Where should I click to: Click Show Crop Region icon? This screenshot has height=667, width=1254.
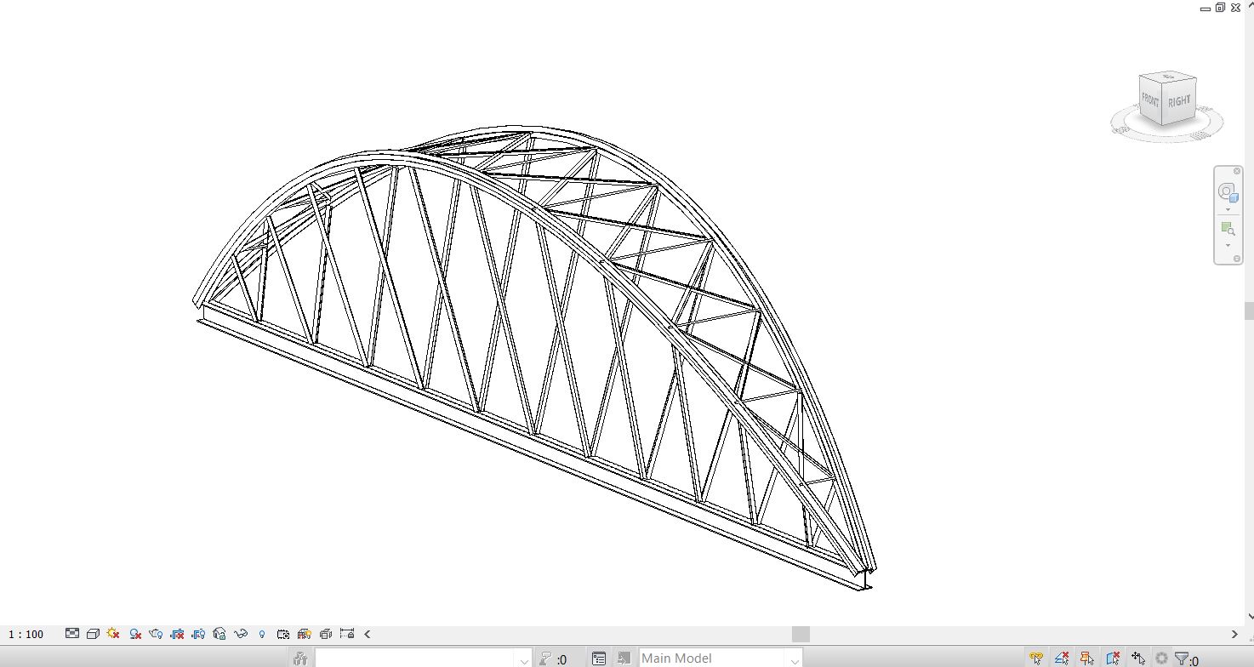[x=198, y=634]
